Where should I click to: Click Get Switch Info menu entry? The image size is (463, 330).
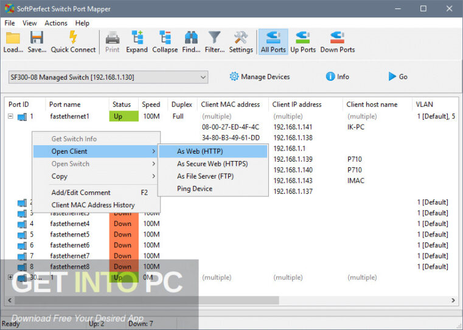(x=96, y=139)
